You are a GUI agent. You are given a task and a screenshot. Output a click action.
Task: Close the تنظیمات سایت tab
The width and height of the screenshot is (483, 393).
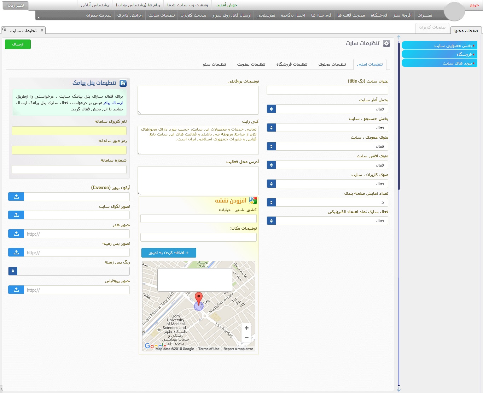coord(42,30)
